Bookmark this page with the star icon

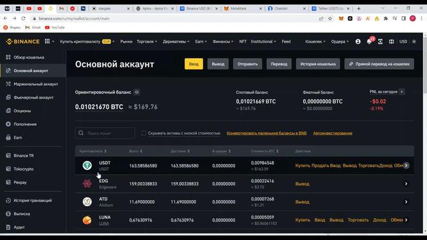(x=330, y=19)
